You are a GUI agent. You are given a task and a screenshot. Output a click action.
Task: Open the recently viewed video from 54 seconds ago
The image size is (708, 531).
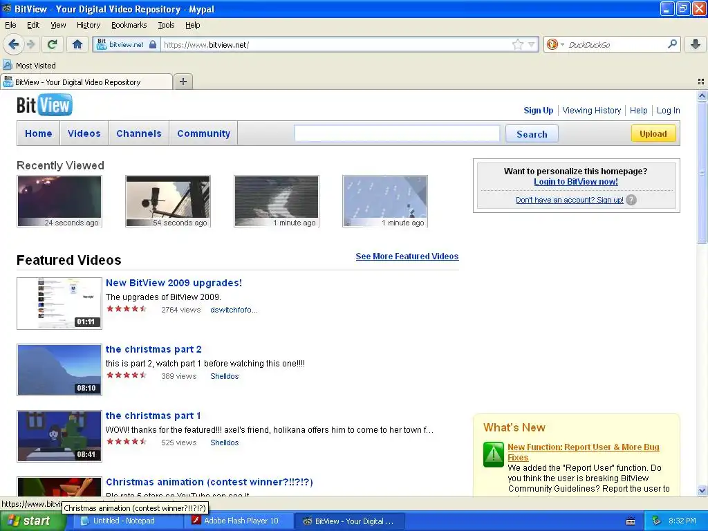point(168,201)
